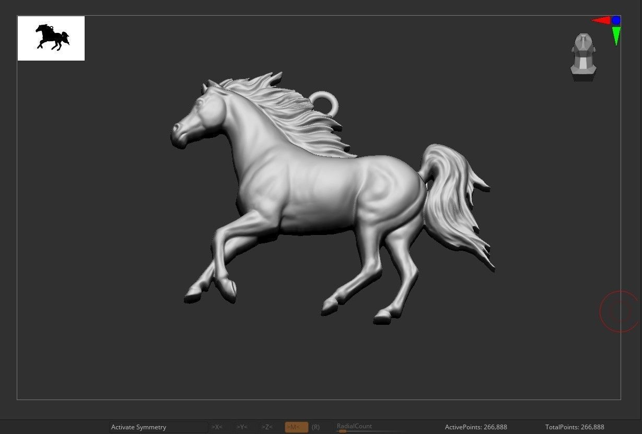Disable mirror symmetry M button
Image resolution: width=642 pixels, height=434 pixels.
(x=296, y=427)
